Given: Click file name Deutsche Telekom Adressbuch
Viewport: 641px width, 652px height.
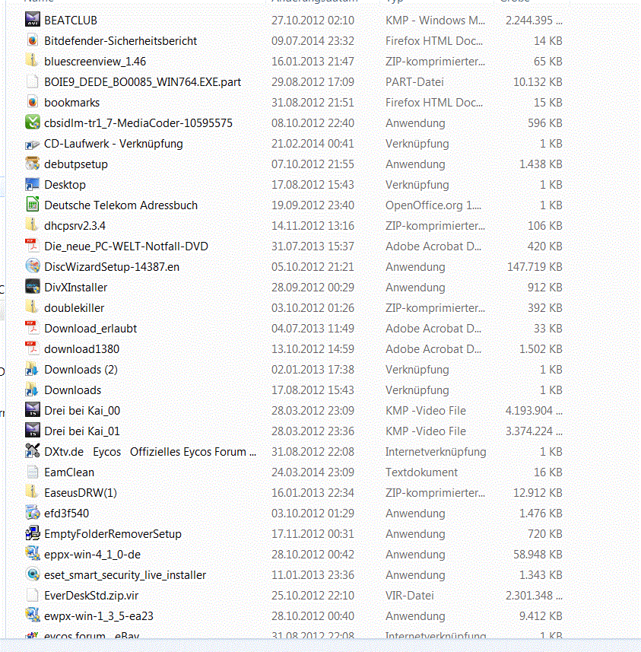Looking at the screenshot, I should 121,205.
